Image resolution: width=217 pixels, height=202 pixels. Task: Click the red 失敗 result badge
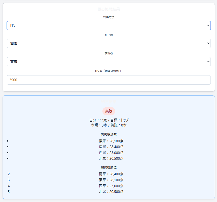(x=109, y=111)
